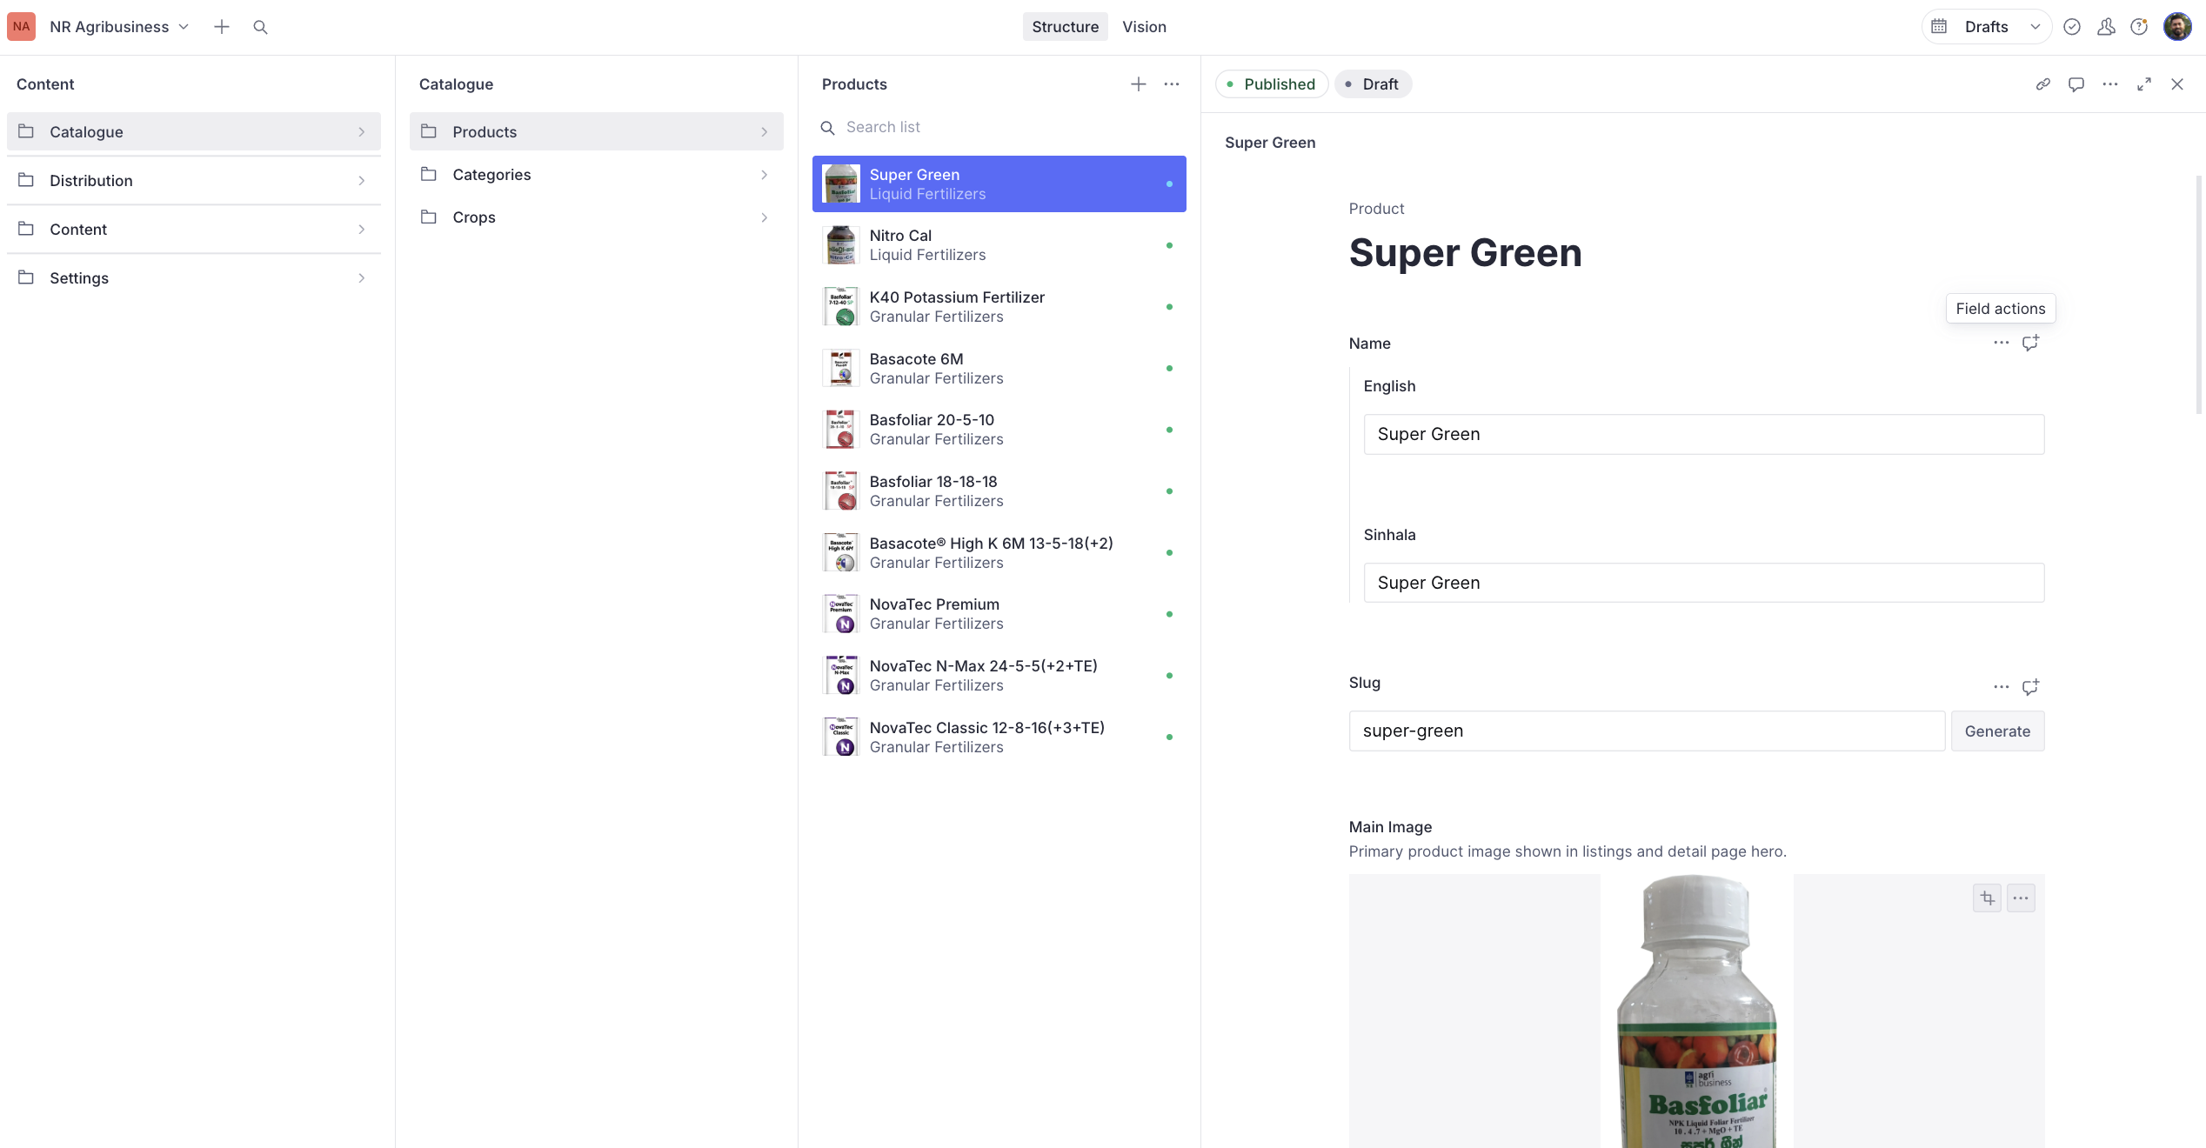Click NovaTec Premium product thumbnail

(841, 614)
